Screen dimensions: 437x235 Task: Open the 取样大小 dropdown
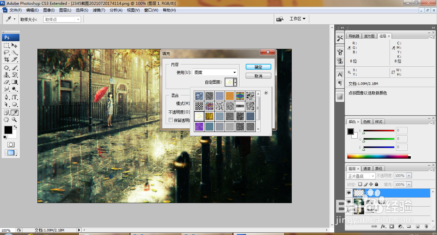(62, 19)
